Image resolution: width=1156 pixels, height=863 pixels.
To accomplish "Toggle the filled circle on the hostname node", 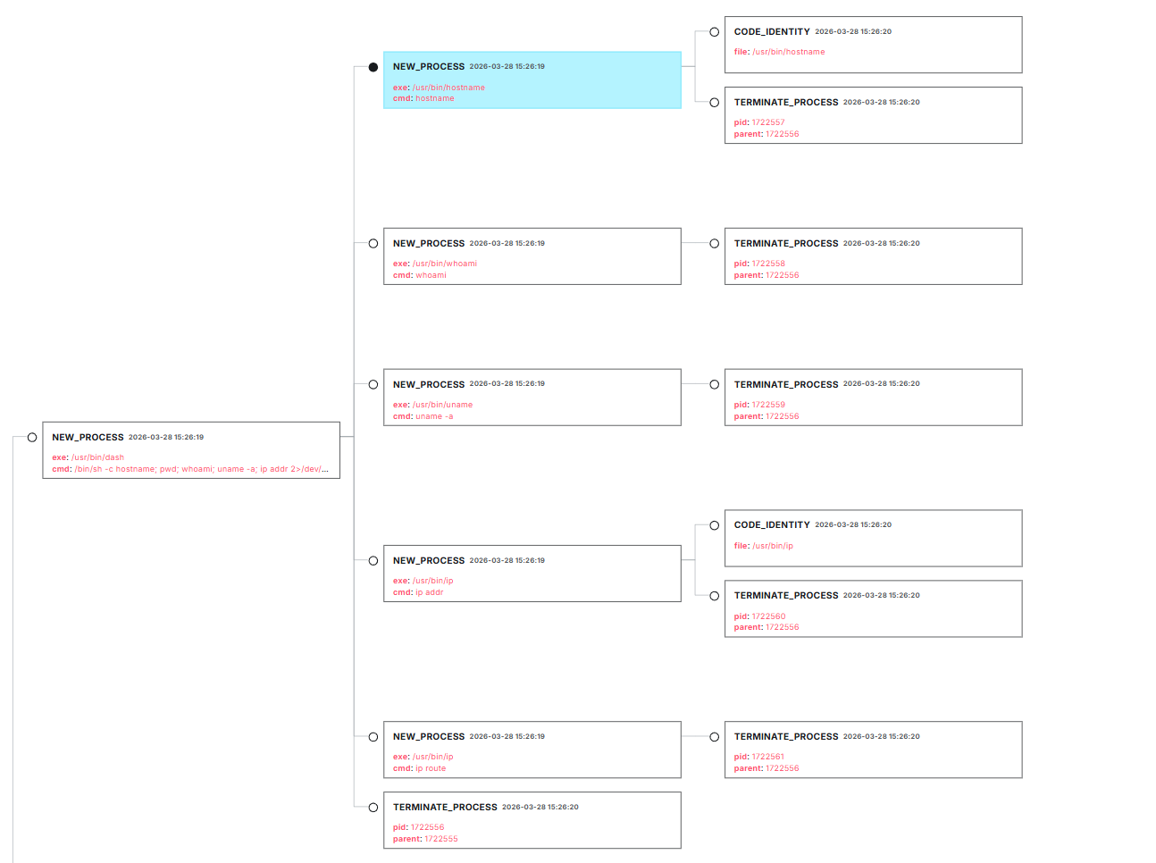I will coord(373,66).
